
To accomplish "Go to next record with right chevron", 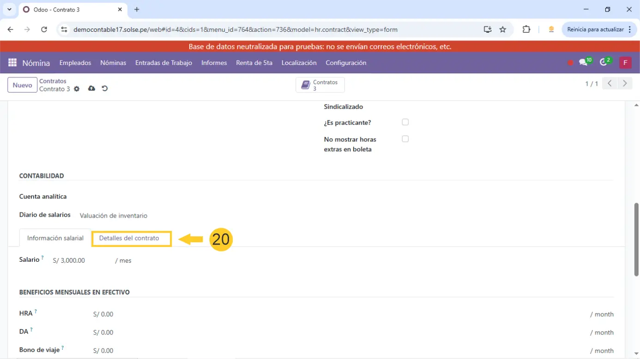I will (625, 83).
